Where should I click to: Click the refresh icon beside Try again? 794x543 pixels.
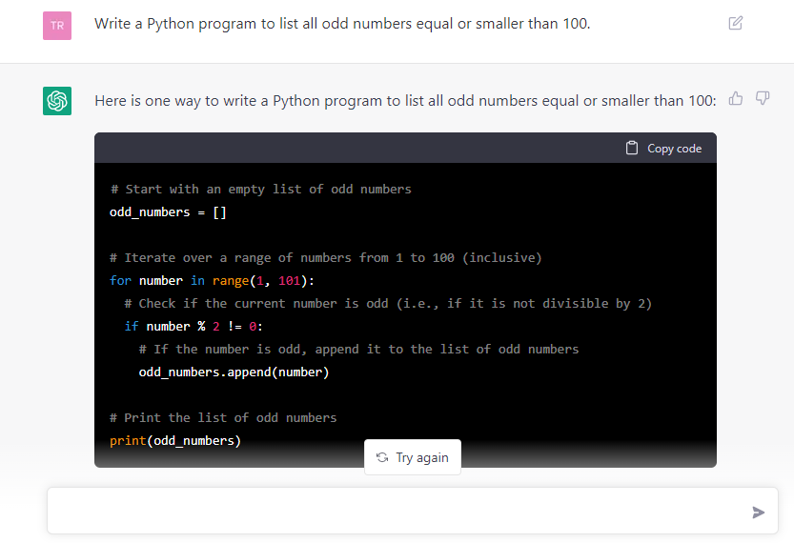pos(382,457)
